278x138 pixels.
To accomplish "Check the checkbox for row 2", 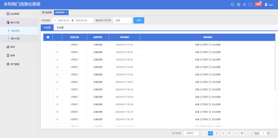I will tap(48, 52).
